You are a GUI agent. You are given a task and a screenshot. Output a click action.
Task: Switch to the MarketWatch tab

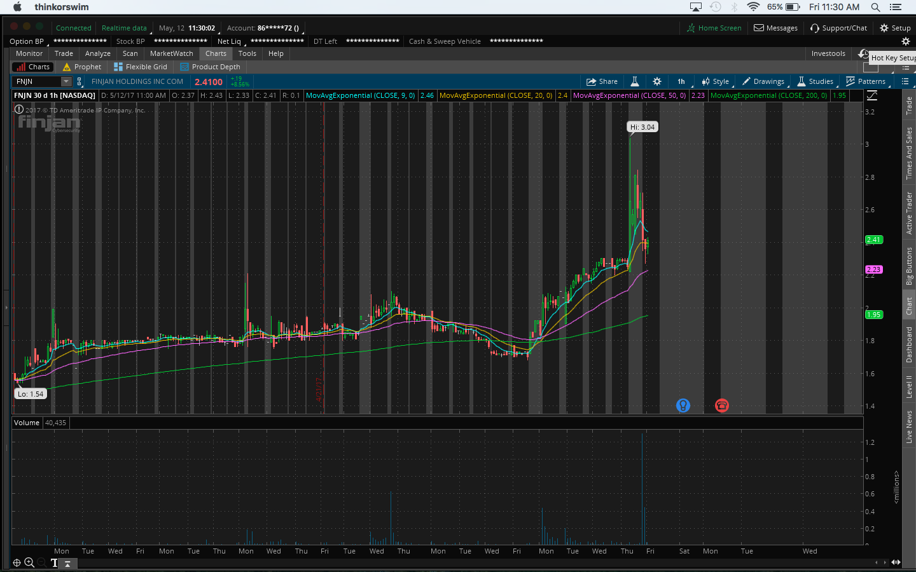click(x=171, y=53)
